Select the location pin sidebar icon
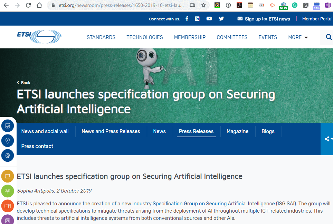 click(x=8, y=141)
